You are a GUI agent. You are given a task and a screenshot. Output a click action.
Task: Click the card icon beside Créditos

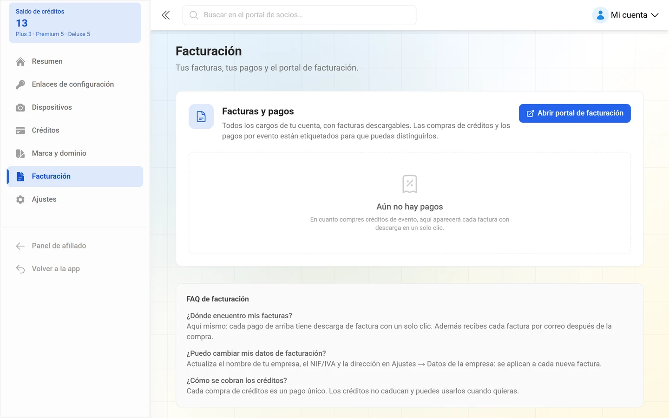(x=20, y=131)
